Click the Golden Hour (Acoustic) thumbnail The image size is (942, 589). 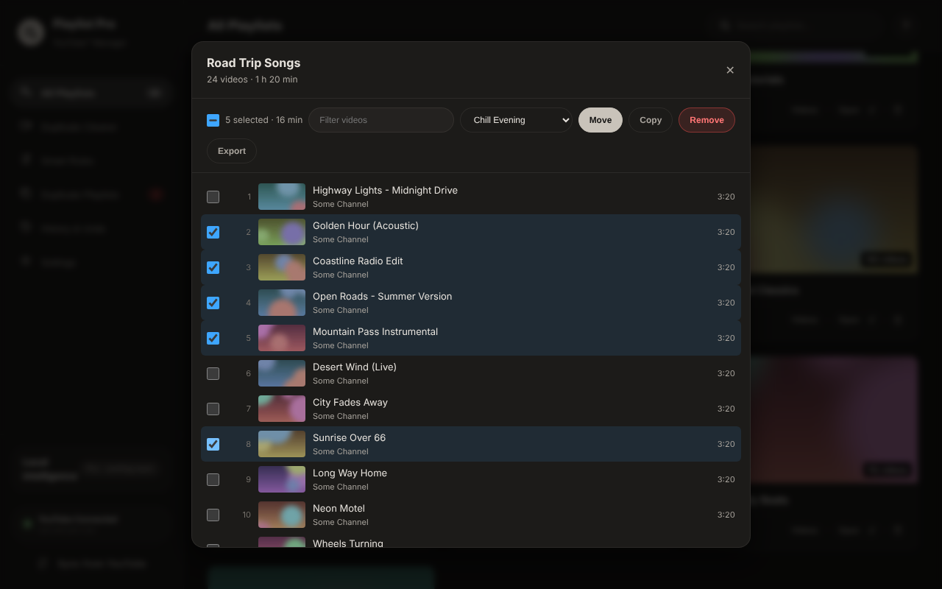(282, 232)
